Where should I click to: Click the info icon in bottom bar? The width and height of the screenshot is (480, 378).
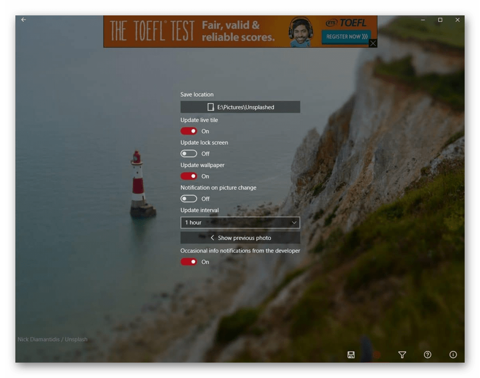453,355
